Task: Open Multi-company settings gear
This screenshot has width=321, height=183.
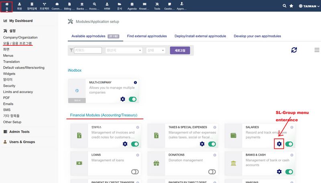Action: click(x=123, y=99)
